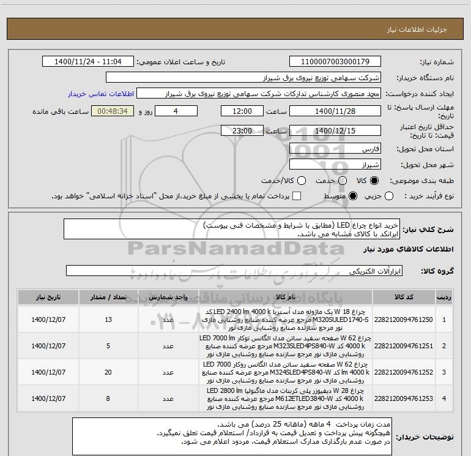Viewport: 471px width, 456px height.
Task: Click the request creator field
Action: pos(259,94)
